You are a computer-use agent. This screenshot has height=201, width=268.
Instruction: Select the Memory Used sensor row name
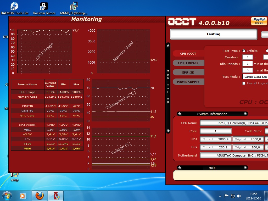pos(27,97)
